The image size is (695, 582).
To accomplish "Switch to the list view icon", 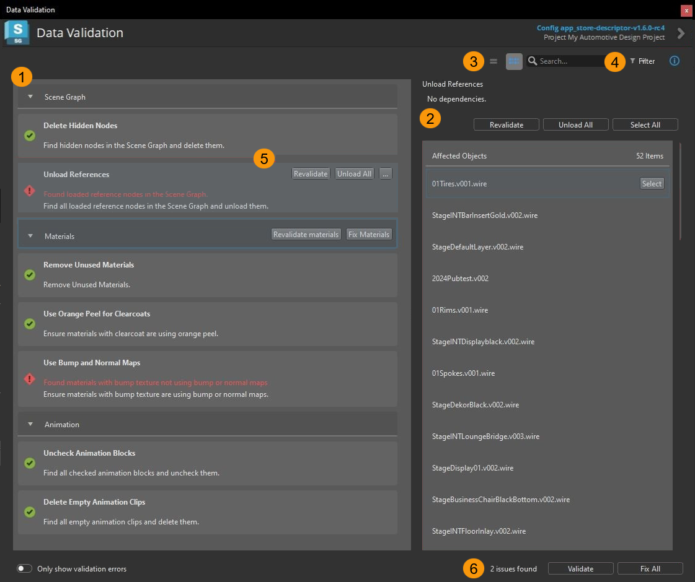I will tap(494, 61).
